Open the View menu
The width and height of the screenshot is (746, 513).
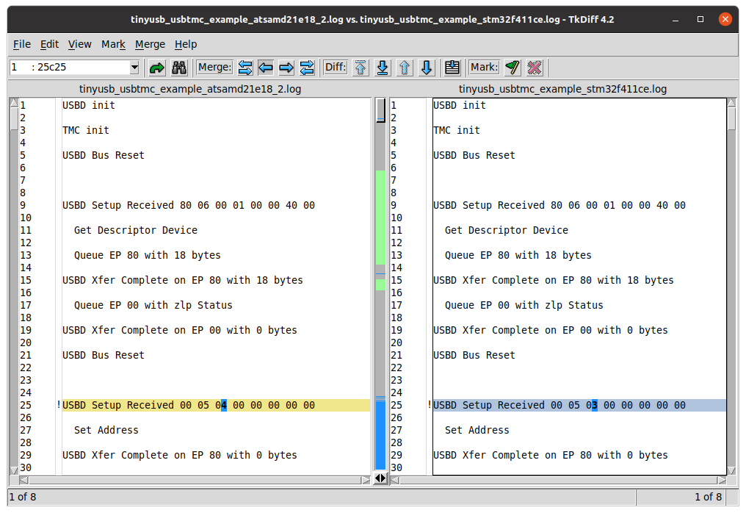[x=79, y=44]
